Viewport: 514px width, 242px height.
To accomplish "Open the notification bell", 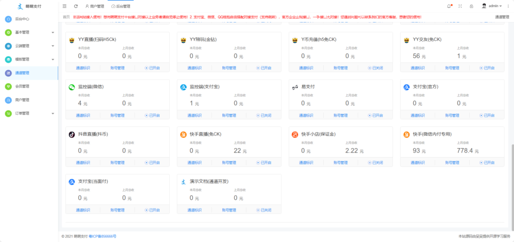I will click(449, 6).
